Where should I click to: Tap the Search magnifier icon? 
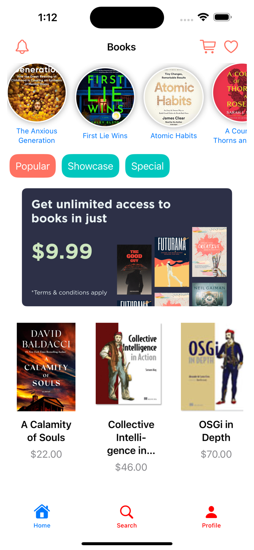point(127,512)
